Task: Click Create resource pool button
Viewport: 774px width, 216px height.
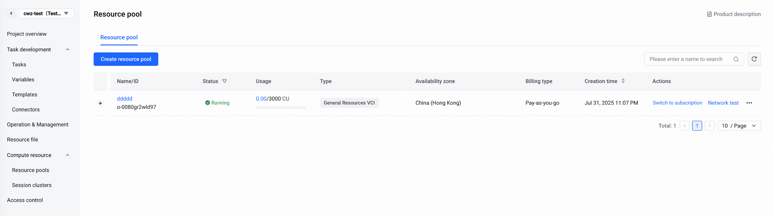Action: point(126,59)
